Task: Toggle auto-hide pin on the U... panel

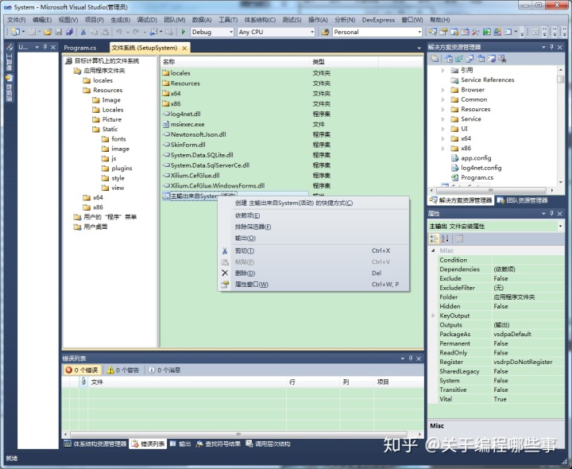Action: tap(45, 47)
